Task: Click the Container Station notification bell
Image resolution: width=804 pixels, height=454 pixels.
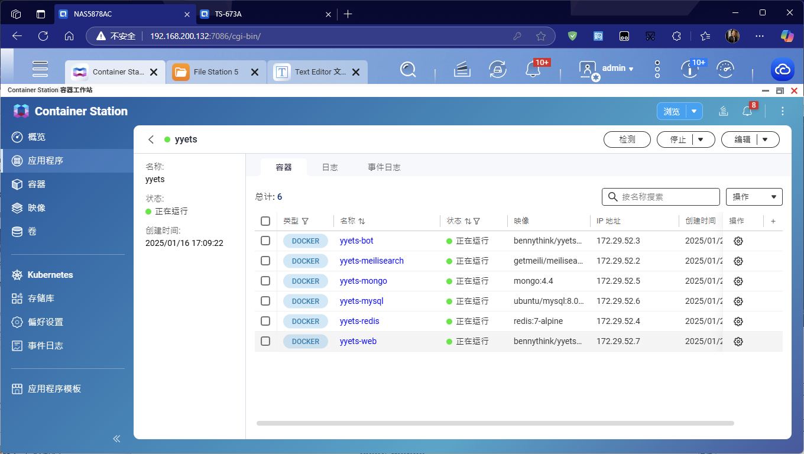Action: click(747, 111)
